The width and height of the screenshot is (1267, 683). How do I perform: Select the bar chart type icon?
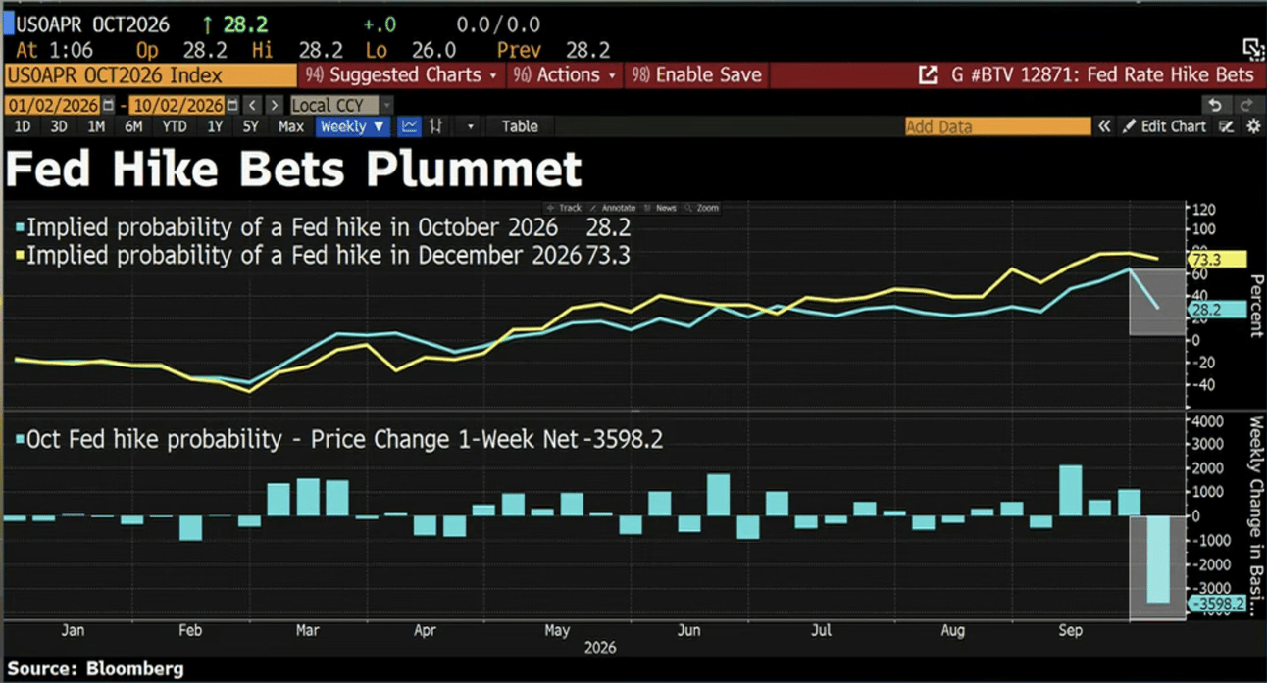pos(436,126)
